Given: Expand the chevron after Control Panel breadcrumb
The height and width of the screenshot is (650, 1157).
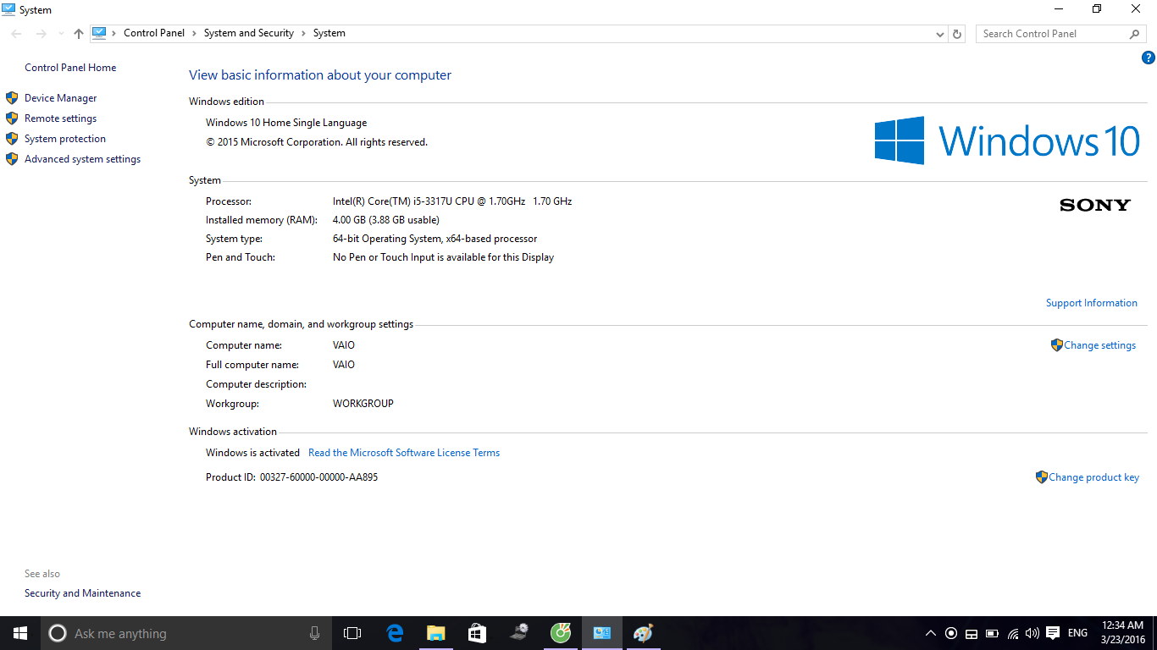Looking at the screenshot, I should (194, 33).
